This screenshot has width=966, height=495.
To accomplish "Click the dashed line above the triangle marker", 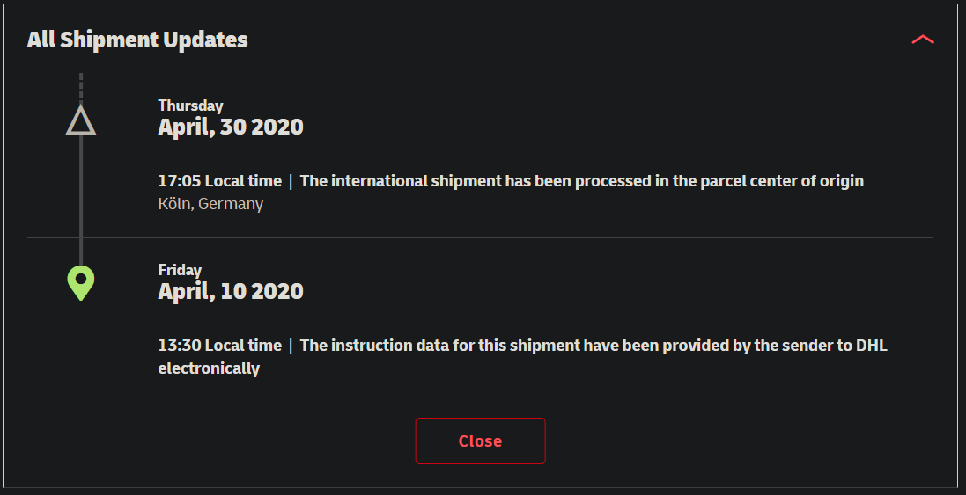I will (x=81, y=87).
